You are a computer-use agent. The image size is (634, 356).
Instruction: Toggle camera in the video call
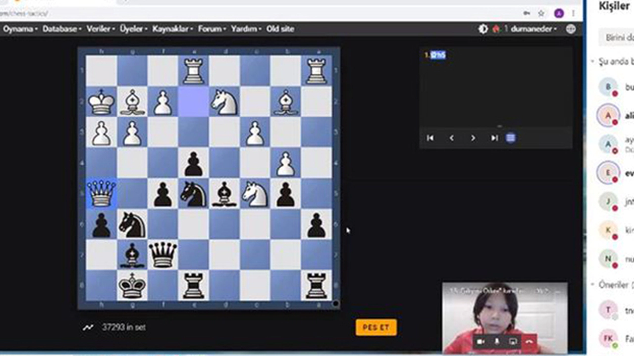480,341
